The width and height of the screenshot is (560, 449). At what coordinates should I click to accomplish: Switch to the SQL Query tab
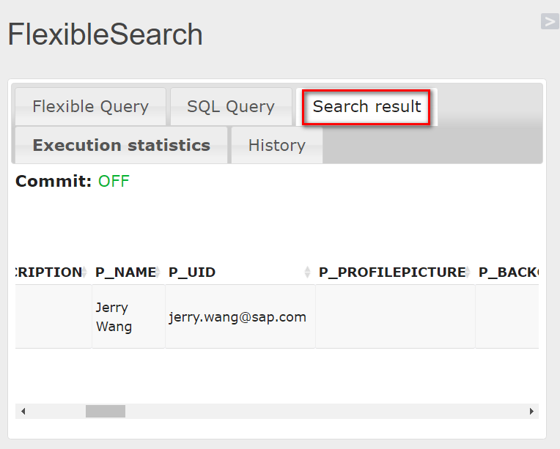tap(231, 107)
